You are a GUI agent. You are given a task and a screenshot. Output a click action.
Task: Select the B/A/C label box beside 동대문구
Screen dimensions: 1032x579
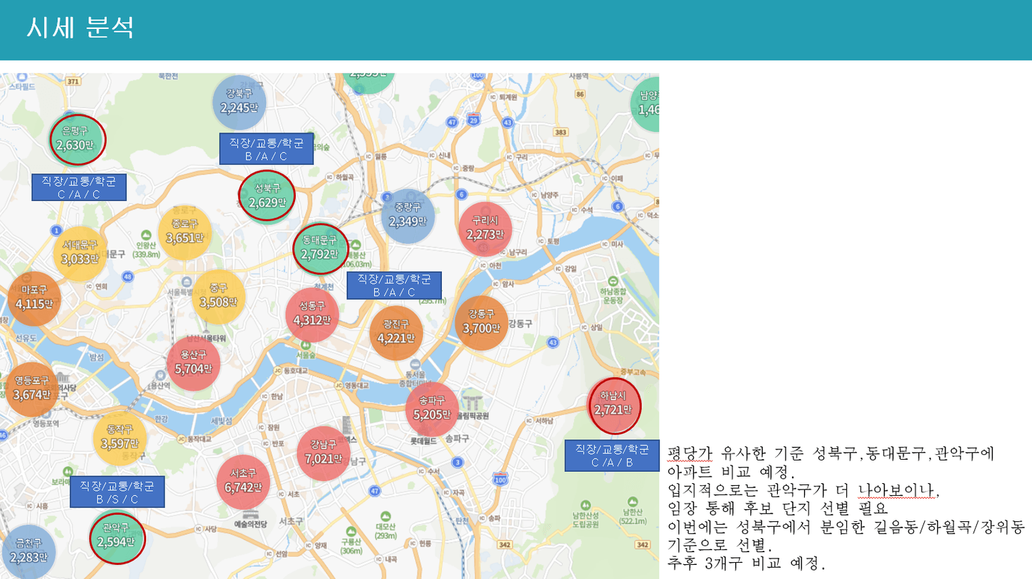(x=394, y=286)
